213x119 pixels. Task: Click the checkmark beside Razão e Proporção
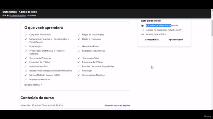pos(79,39)
